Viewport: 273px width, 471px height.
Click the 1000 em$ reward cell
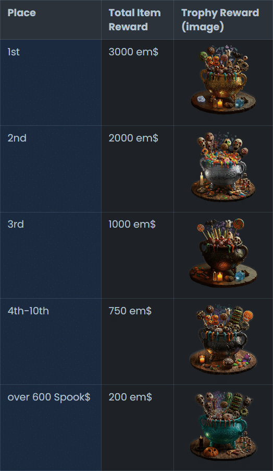[x=138, y=255]
